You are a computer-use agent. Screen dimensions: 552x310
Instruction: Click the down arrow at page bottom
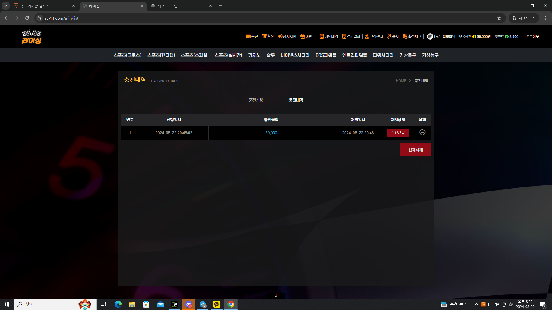pos(276,296)
